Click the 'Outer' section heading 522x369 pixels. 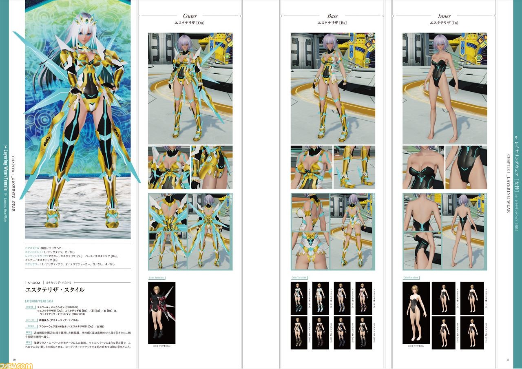[190, 16]
